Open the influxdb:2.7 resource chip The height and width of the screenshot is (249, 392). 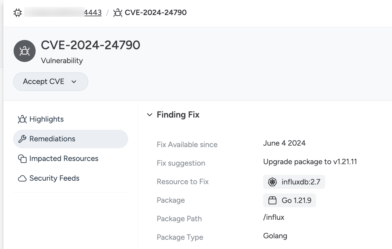(x=294, y=182)
